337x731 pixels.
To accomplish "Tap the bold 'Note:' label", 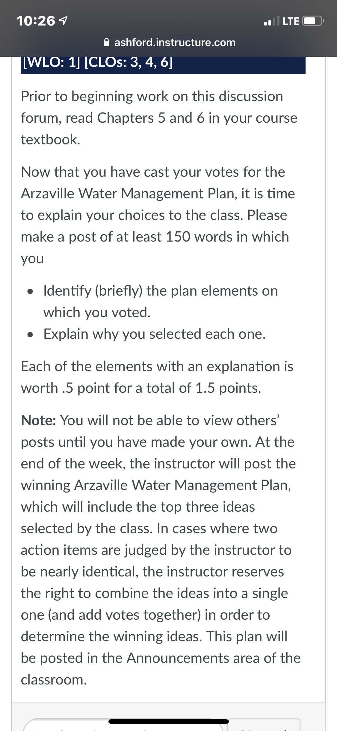I will [38, 420].
